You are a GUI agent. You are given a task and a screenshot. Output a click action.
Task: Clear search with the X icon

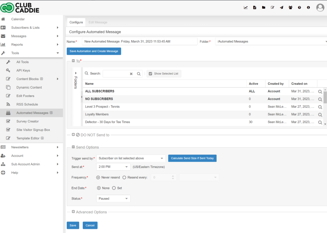(x=131, y=74)
